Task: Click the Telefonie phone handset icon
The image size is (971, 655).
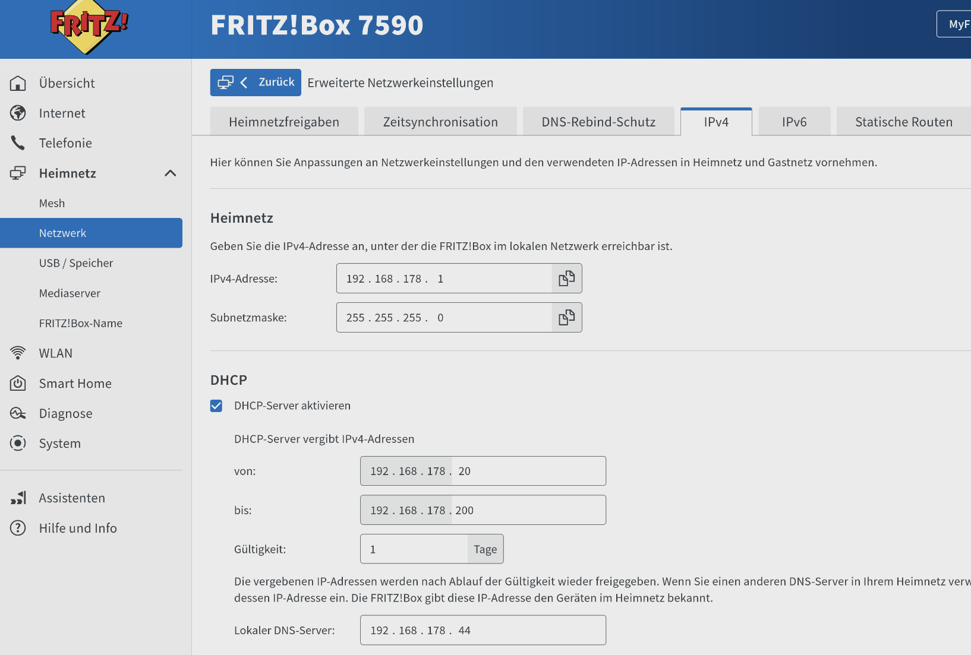Action: pos(18,143)
